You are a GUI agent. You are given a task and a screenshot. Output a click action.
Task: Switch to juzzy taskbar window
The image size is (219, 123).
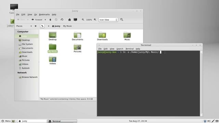point(32,121)
